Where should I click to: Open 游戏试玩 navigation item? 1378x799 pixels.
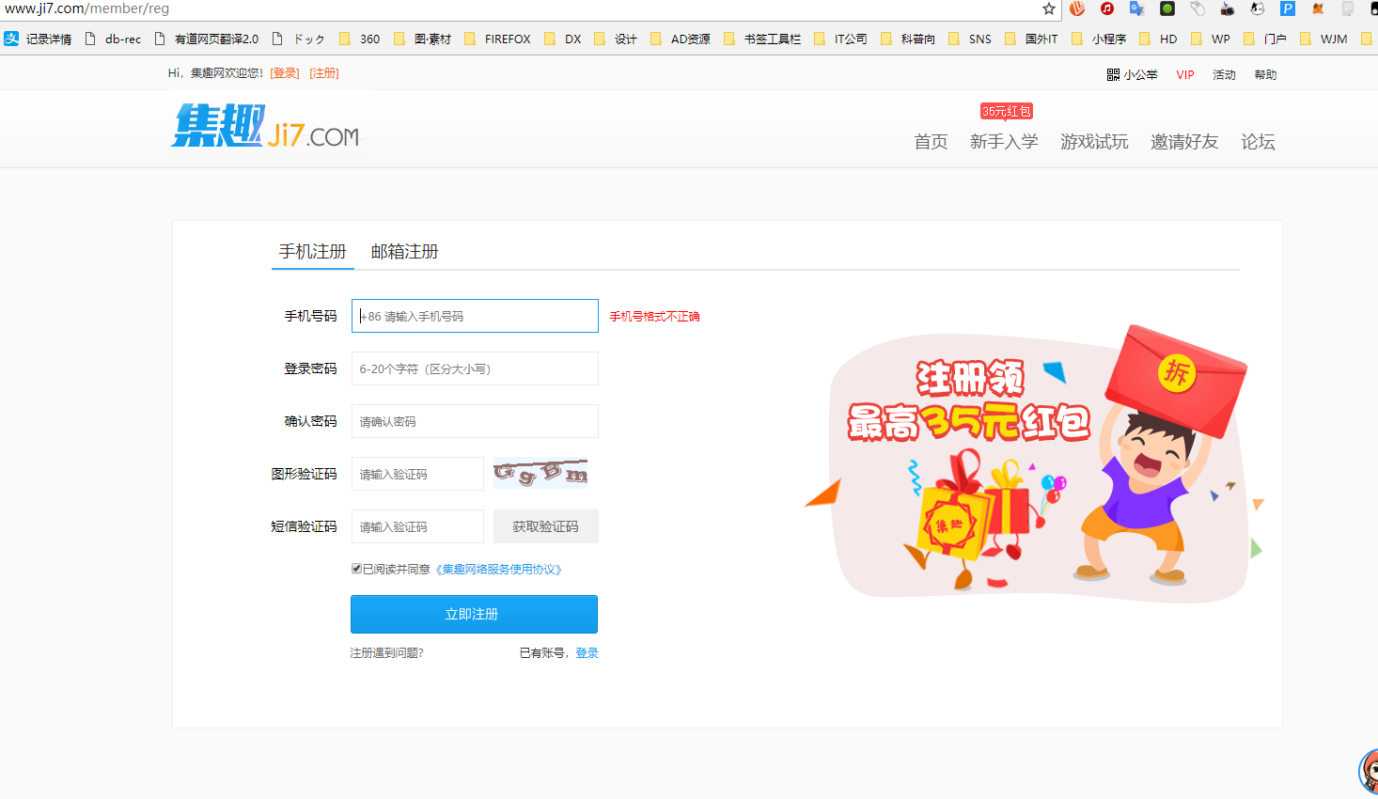(x=1094, y=142)
